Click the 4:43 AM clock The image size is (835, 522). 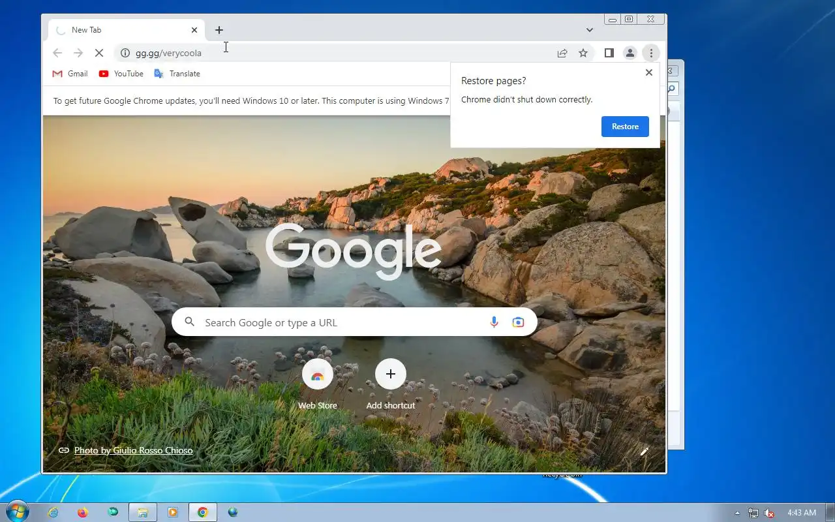click(x=802, y=513)
